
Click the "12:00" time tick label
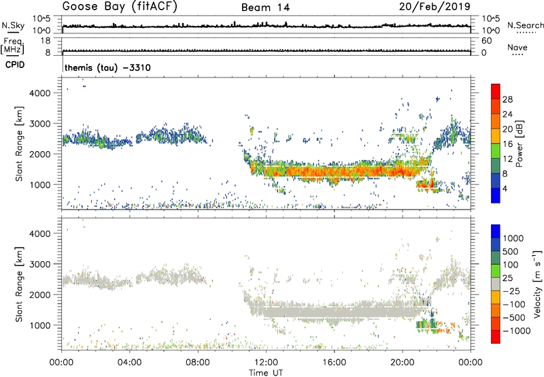(x=266, y=363)
